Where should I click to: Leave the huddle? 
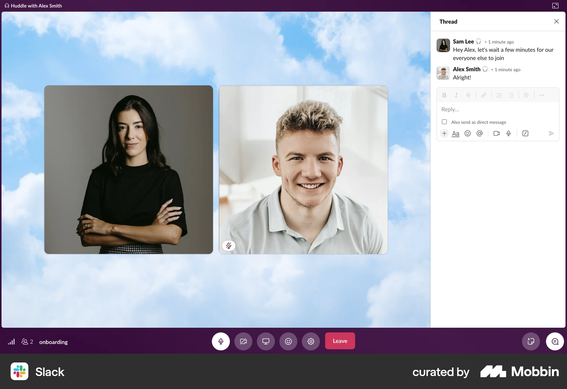(340, 341)
